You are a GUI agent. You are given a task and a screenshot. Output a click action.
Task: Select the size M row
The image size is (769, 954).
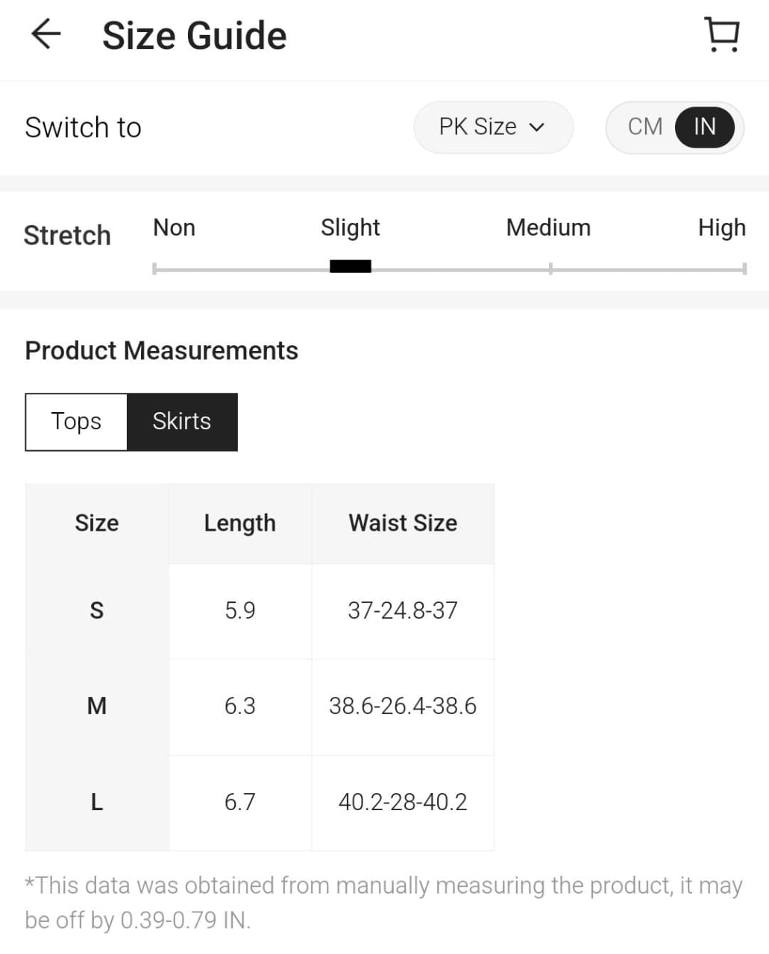pos(97,706)
